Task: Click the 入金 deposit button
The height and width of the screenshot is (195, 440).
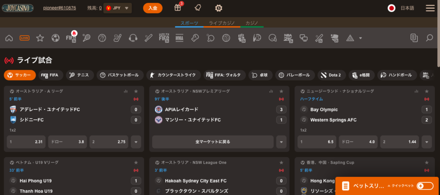Action: [x=153, y=8]
